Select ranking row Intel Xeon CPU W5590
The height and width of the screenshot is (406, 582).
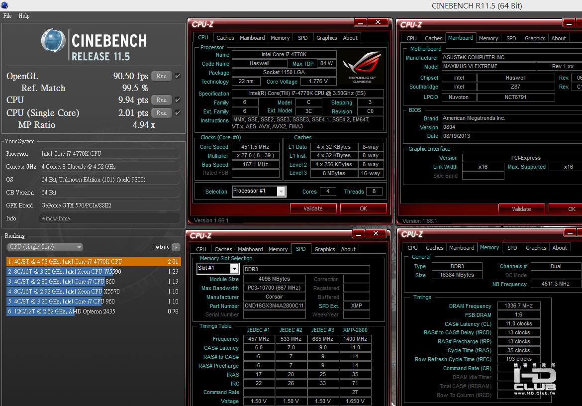point(94,272)
